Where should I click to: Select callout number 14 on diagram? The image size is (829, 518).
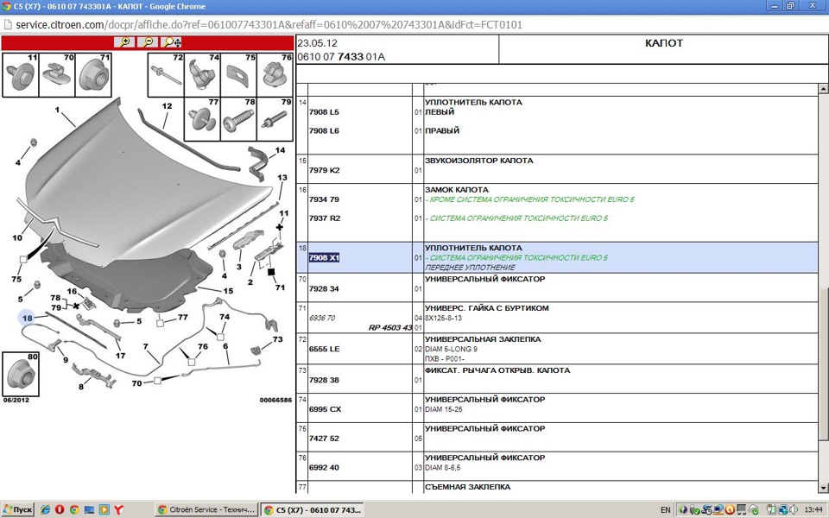pos(280,150)
